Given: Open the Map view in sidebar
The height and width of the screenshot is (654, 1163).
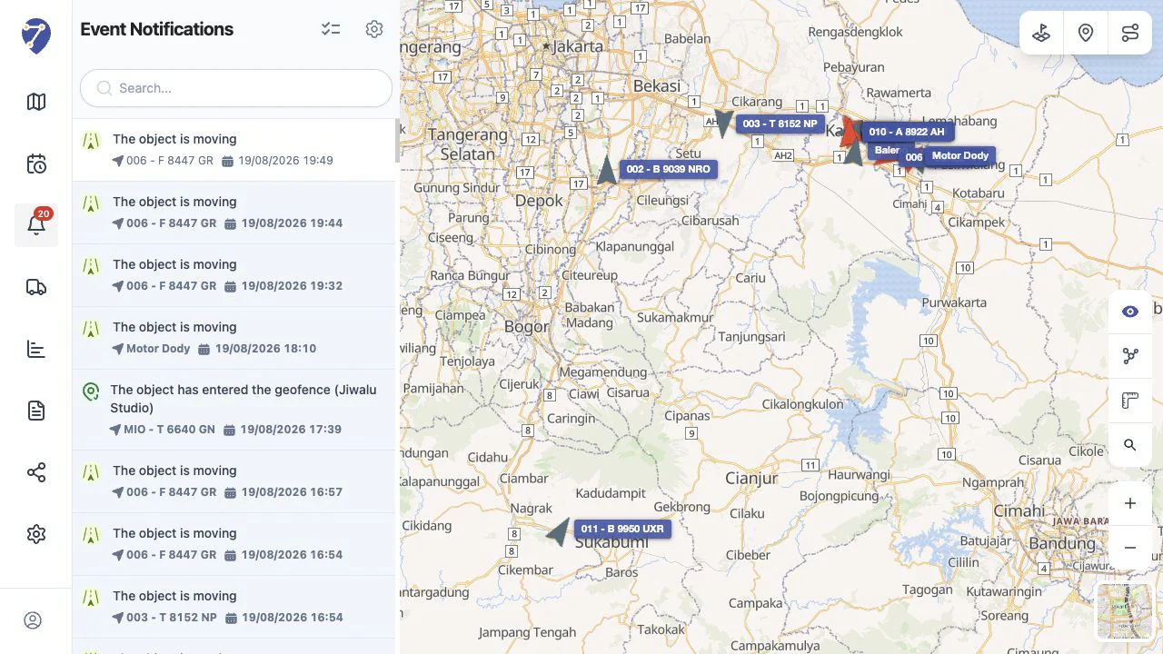Looking at the screenshot, I should [36, 102].
